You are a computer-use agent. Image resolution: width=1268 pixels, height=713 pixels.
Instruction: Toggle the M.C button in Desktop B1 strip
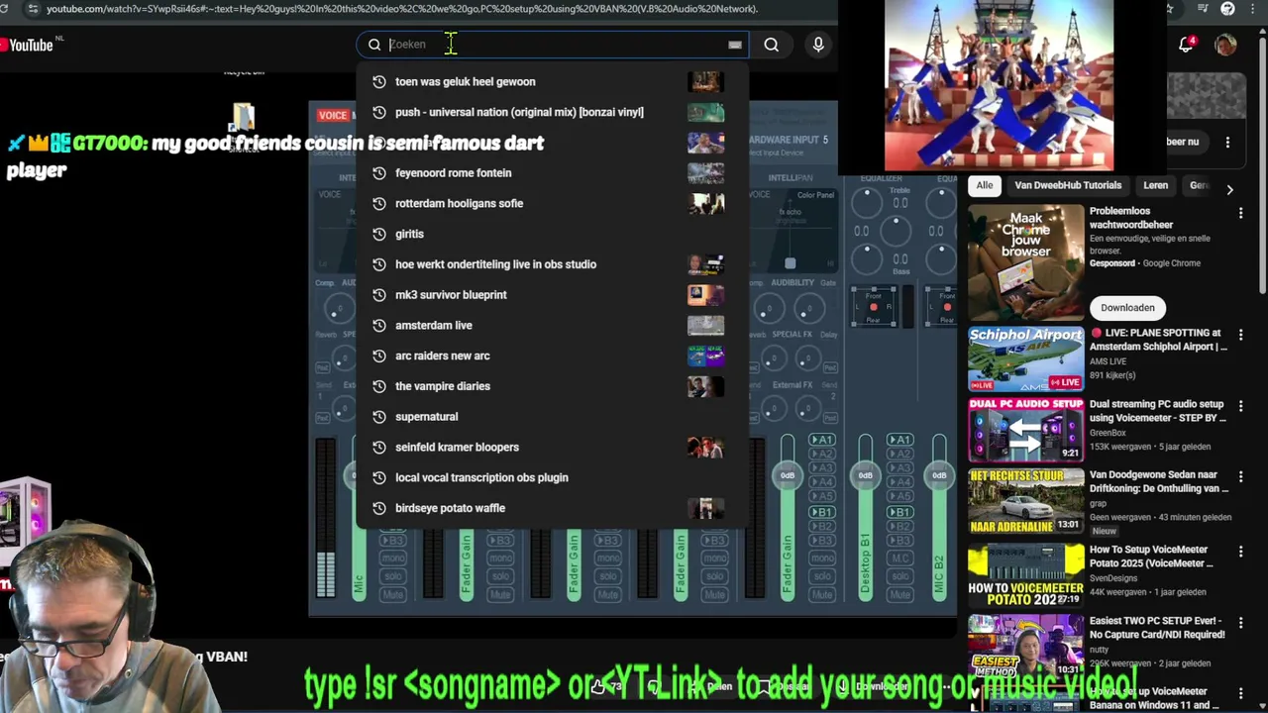pos(899,559)
